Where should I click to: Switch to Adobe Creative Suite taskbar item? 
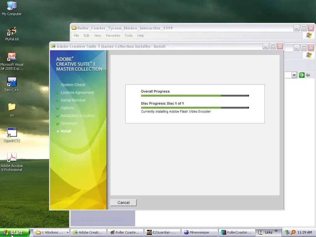88,232
